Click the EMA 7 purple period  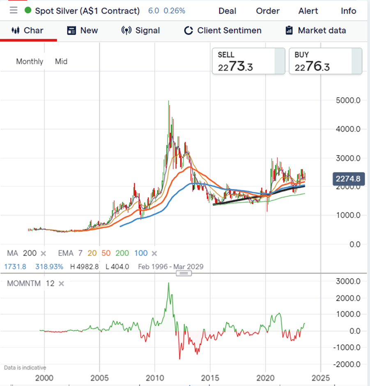tap(80, 254)
